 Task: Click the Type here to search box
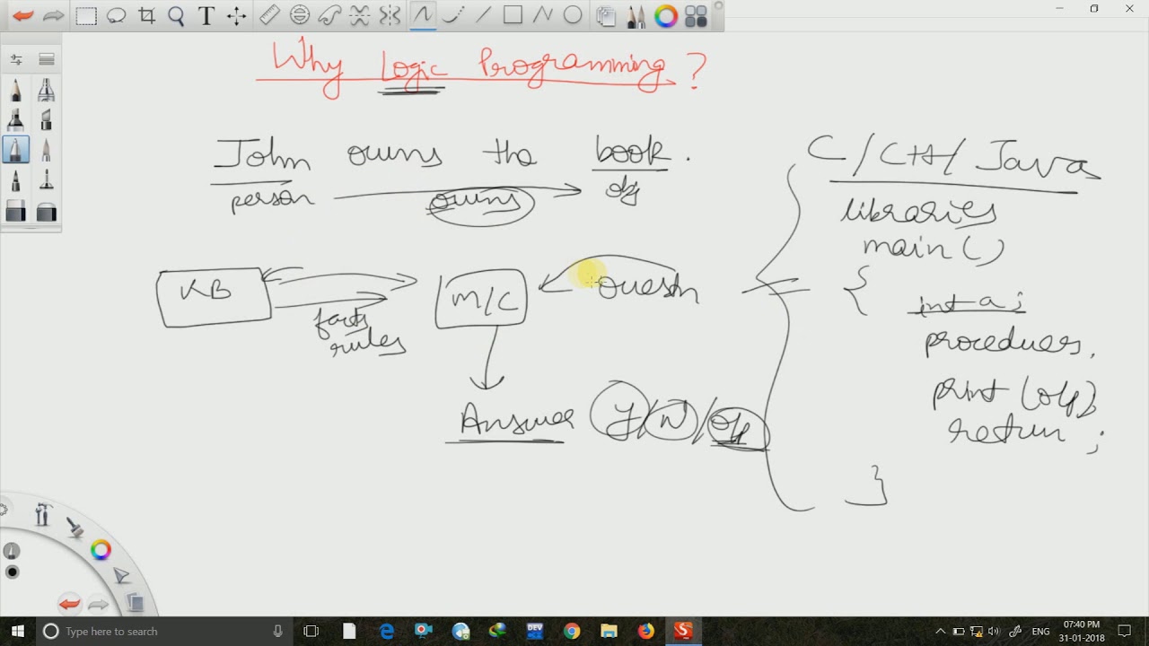(x=164, y=632)
